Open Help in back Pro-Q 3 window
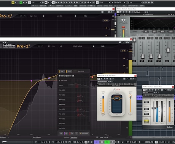The height and width of the screenshot is (144, 175). click(x=85, y=16)
